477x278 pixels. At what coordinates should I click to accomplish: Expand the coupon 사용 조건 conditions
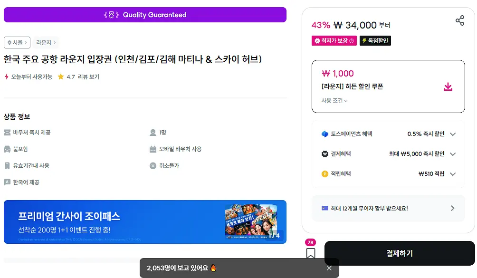pyautogui.click(x=334, y=100)
